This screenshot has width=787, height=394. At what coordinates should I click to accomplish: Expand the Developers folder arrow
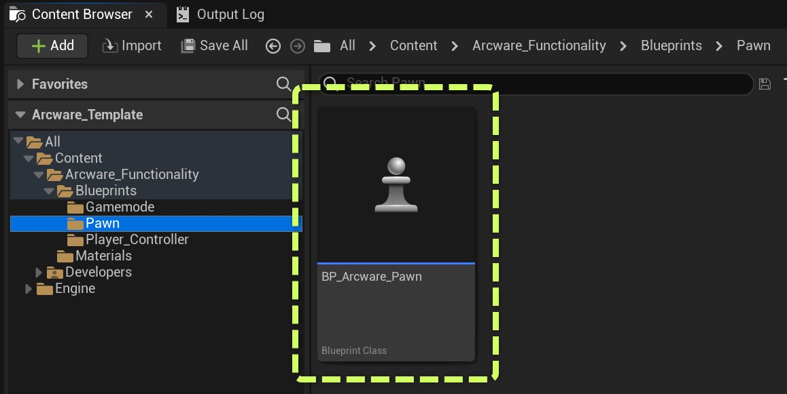coord(39,273)
